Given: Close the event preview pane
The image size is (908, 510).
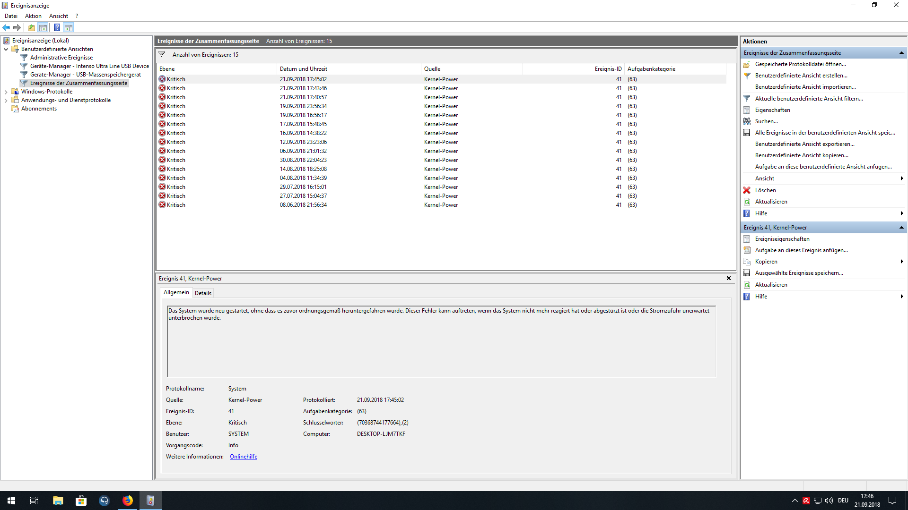Looking at the screenshot, I should [729, 279].
